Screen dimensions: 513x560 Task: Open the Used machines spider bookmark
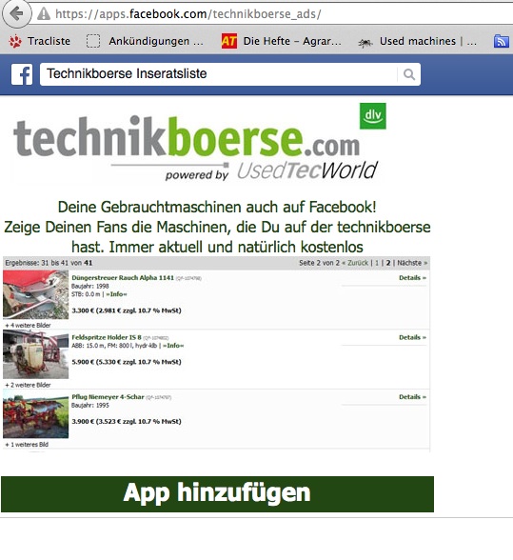coord(417,42)
